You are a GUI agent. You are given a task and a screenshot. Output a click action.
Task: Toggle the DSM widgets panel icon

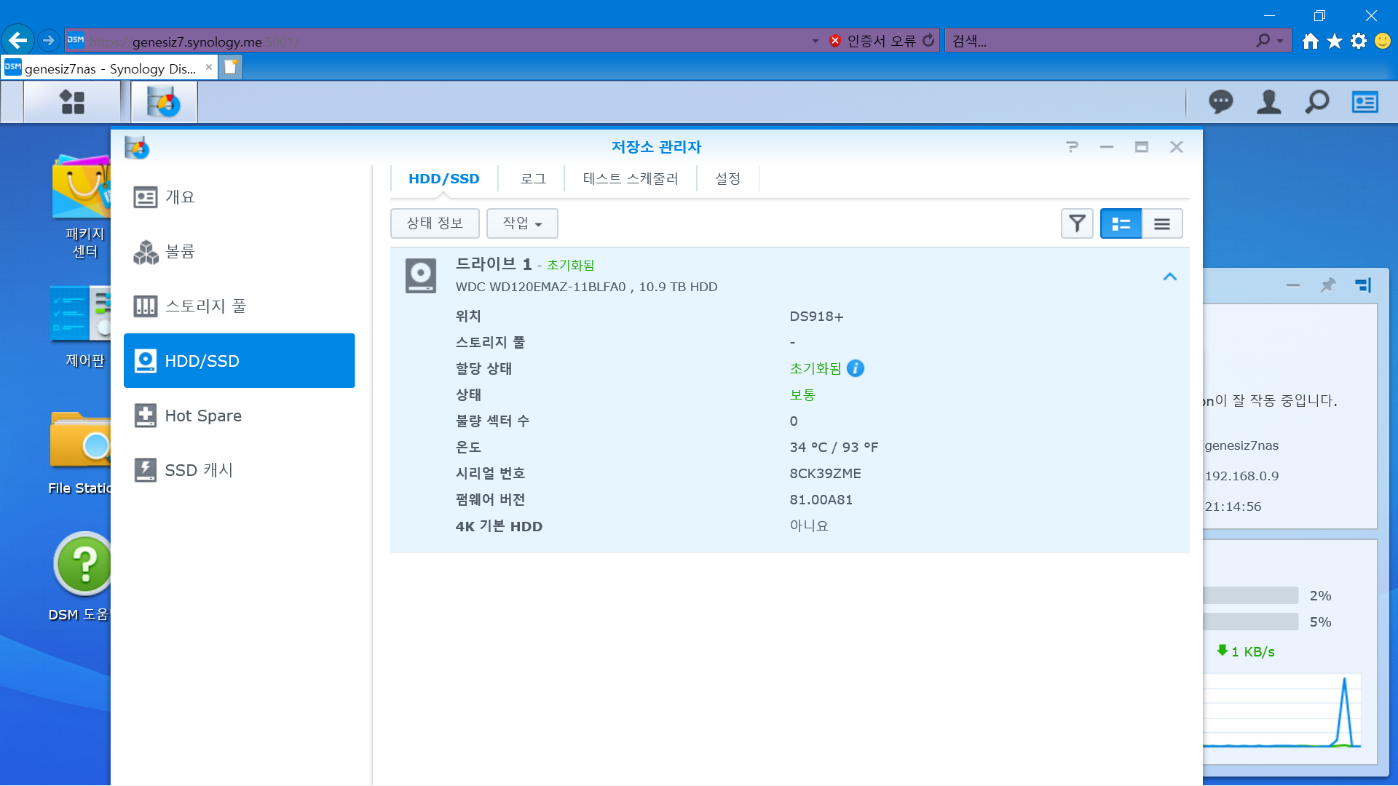pos(1365,102)
